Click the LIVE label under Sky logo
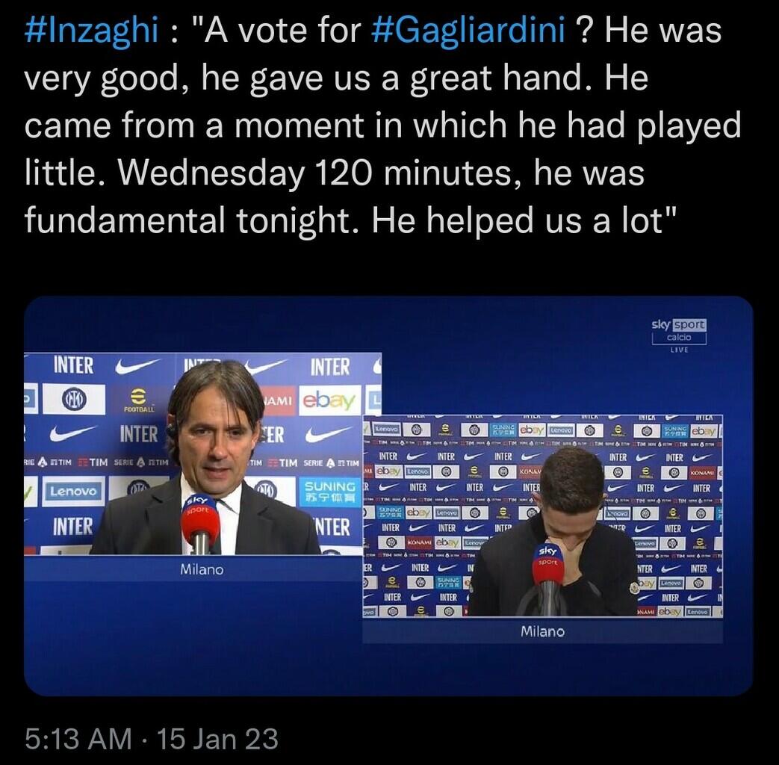The image size is (779, 765). coord(678,350)
